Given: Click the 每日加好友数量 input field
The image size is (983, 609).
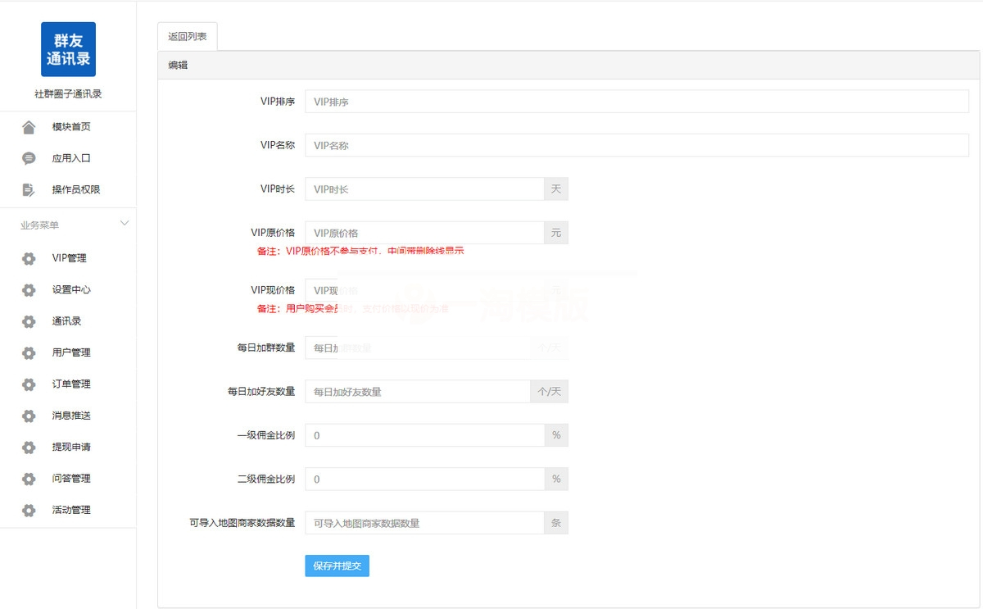Looking at the screenshot, I should click(x=418, y=391).
